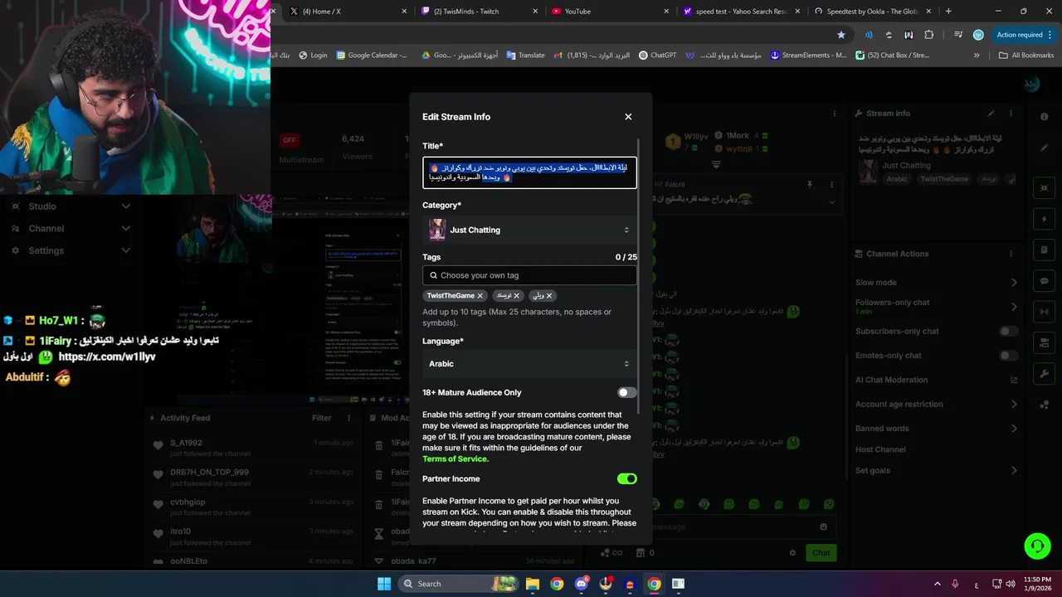Click the green Chat send button

[x=821, y=553]
